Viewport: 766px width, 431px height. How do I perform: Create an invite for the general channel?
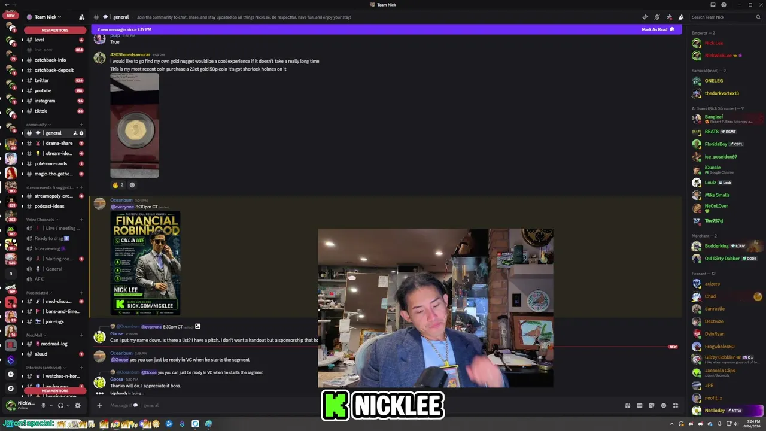click(x=75, y=133)
